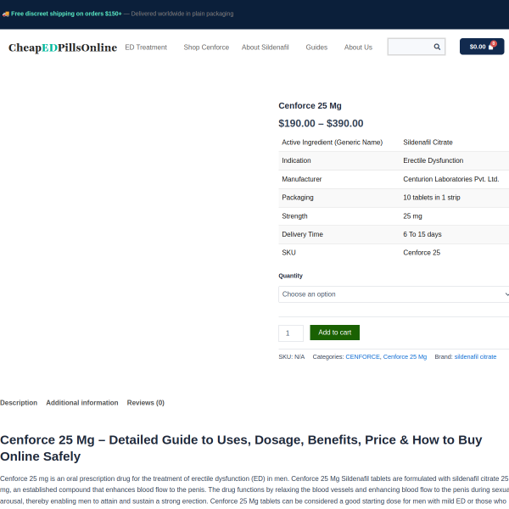
Task: Click the '6 To 15 days' delivery value
Action: coord(422,234)
